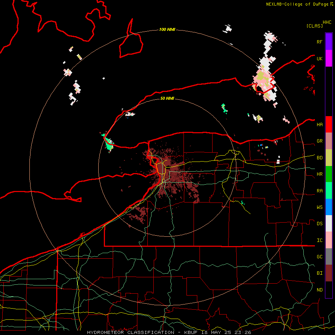Click the BD legend label
Image resolution: width=335 pixels, height=335 pixels.
coord(319,158)
